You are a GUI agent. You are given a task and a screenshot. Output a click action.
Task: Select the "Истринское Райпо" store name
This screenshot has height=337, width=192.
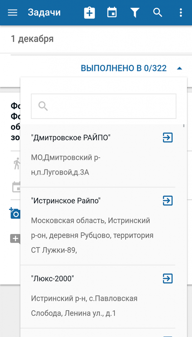coord(66,201)
